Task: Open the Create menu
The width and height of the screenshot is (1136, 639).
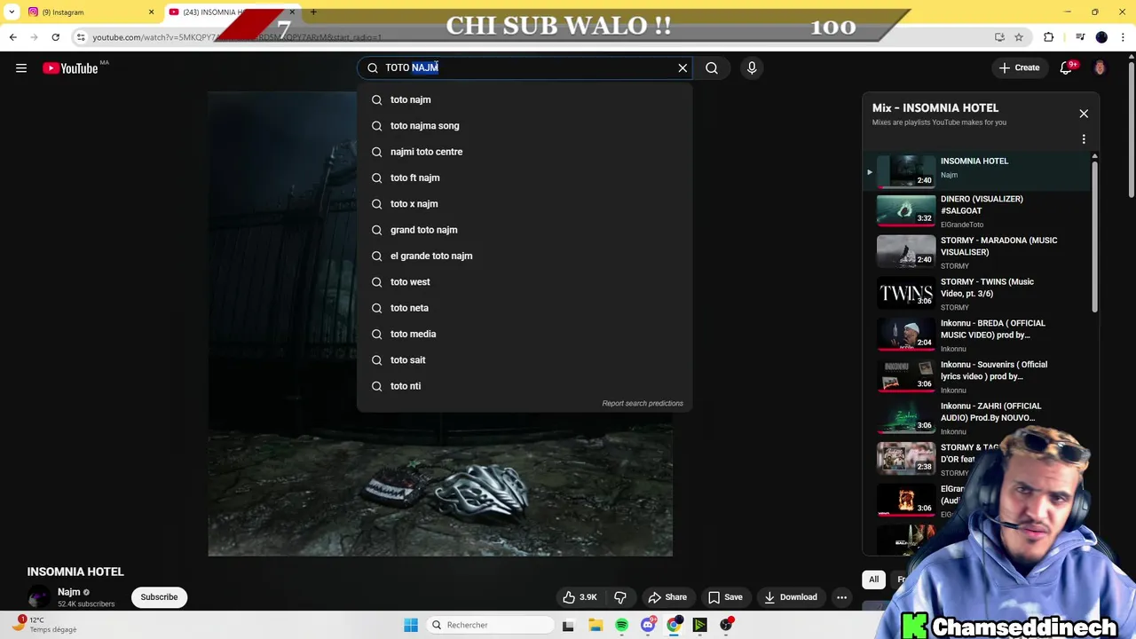Action: tap(1019, 67)
